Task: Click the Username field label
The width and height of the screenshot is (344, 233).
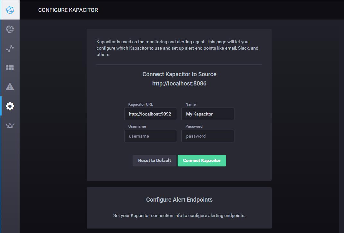Action: coord(137,126)
